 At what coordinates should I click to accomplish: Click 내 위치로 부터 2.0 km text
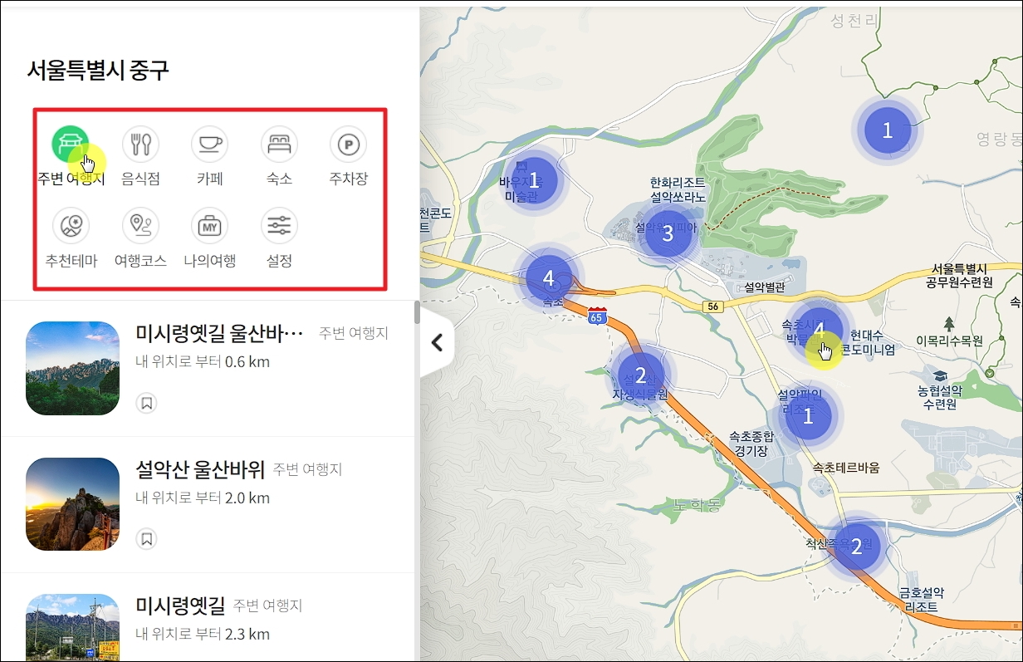pyautogui.click(x=202, y=498)
